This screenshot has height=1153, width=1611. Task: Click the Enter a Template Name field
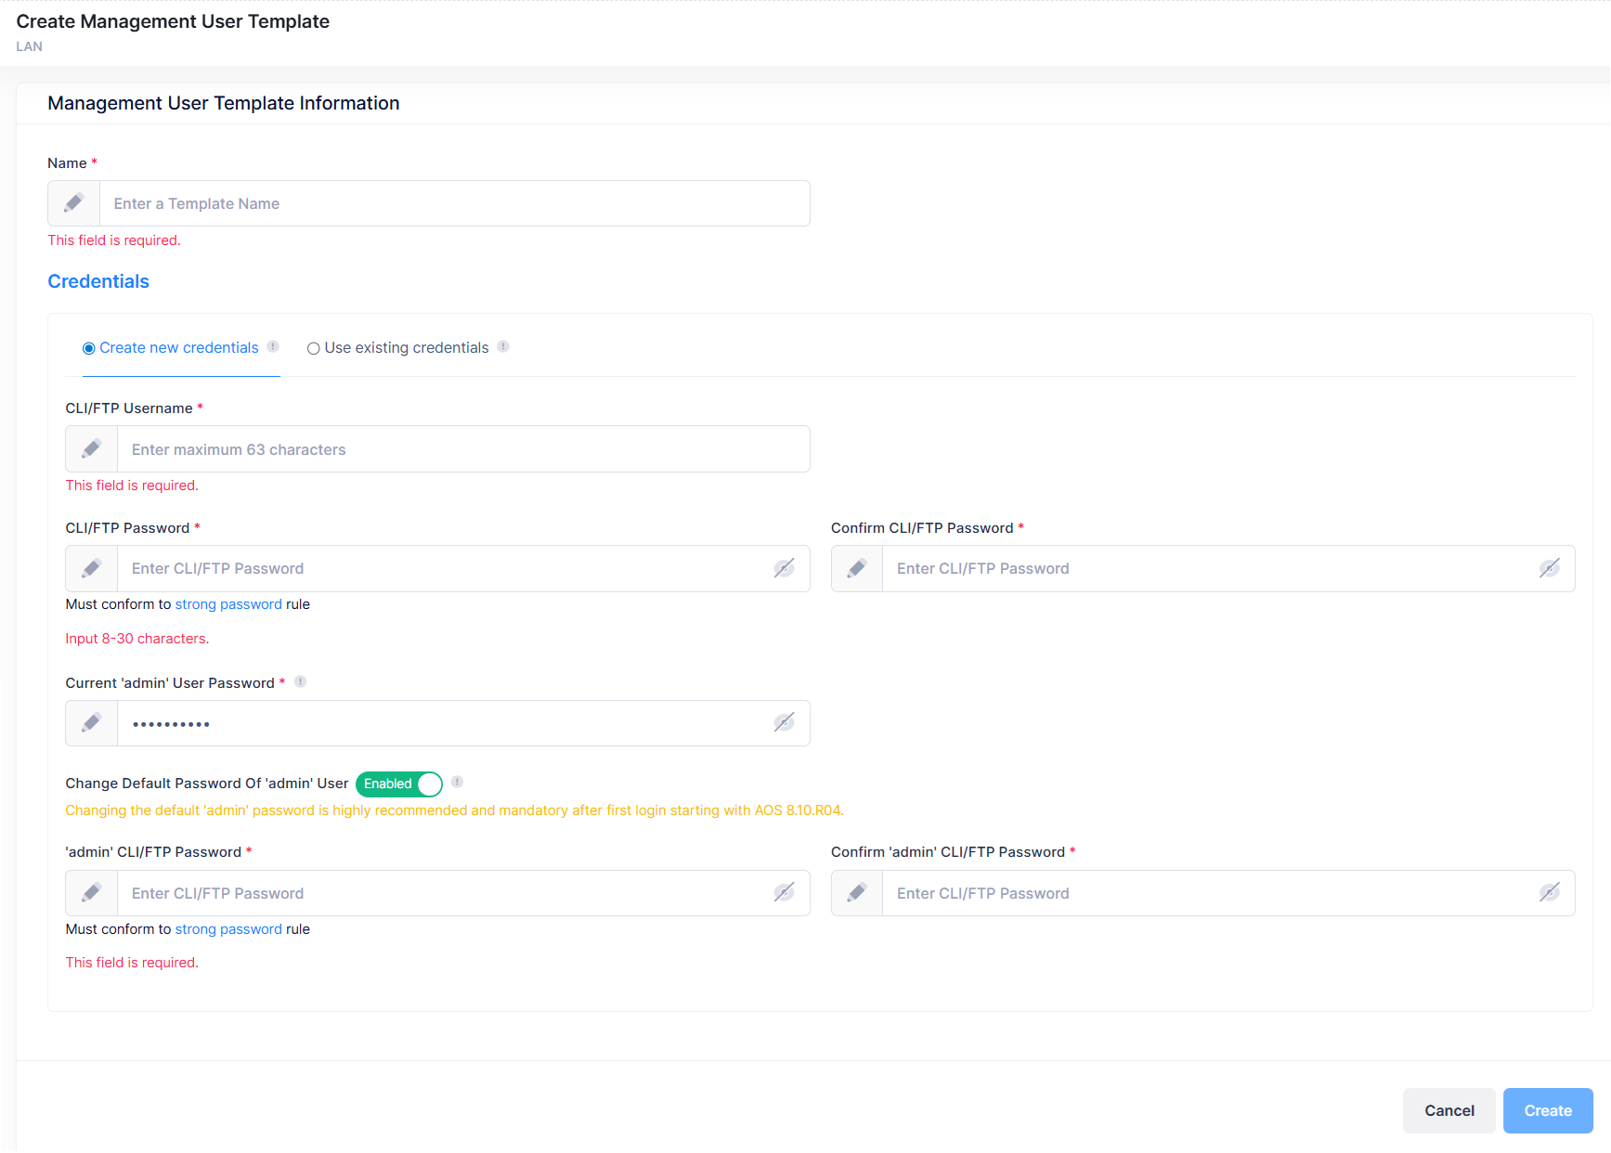[x=454, y=203]
